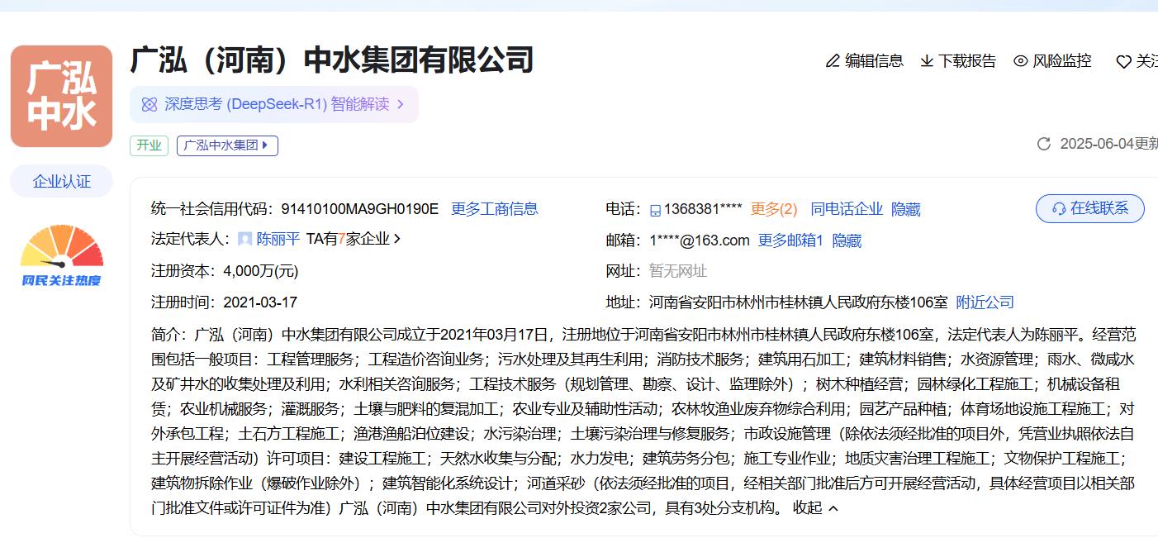Screen dimensions: 1158x538
Task: Expand TA有7家企业 arrow
Action: (x=397, y=239)
